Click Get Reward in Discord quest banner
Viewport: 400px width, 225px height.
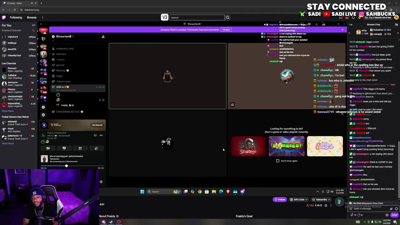pyautogui.click(x=97, y=125)
